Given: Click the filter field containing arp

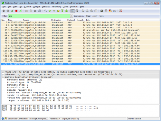Looking at the screenshot, I should 39,16.
